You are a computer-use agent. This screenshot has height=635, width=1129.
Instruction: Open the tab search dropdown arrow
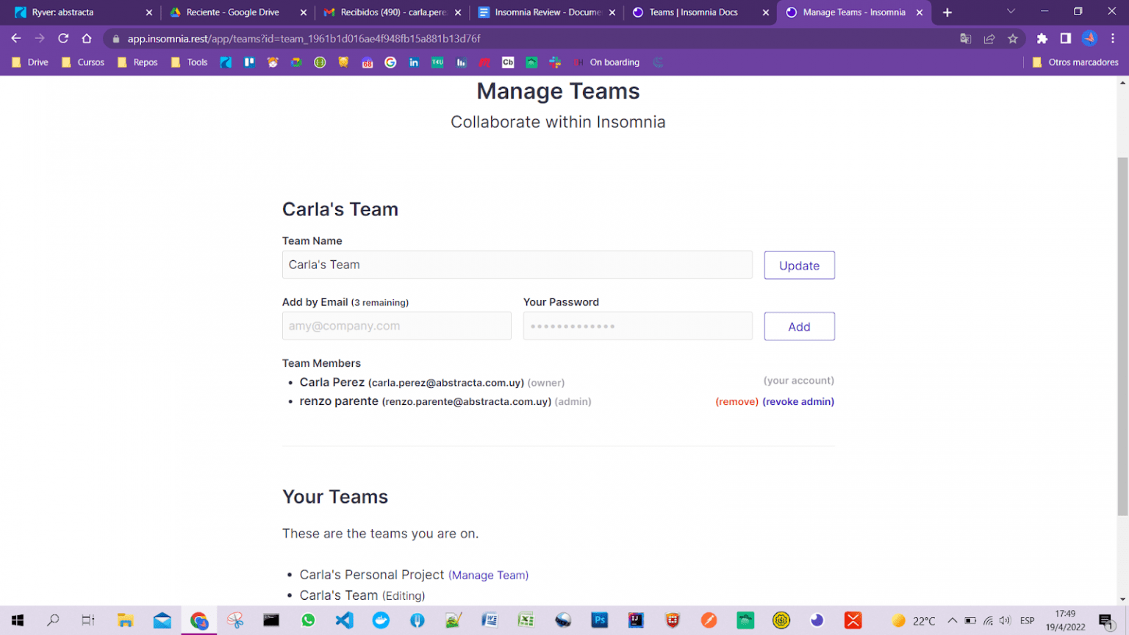(x=1011, y=12)
